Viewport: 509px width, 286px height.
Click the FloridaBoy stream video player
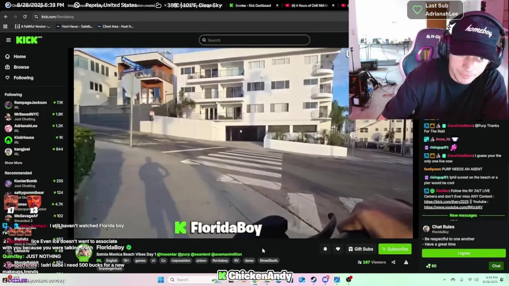coord(243,143)
